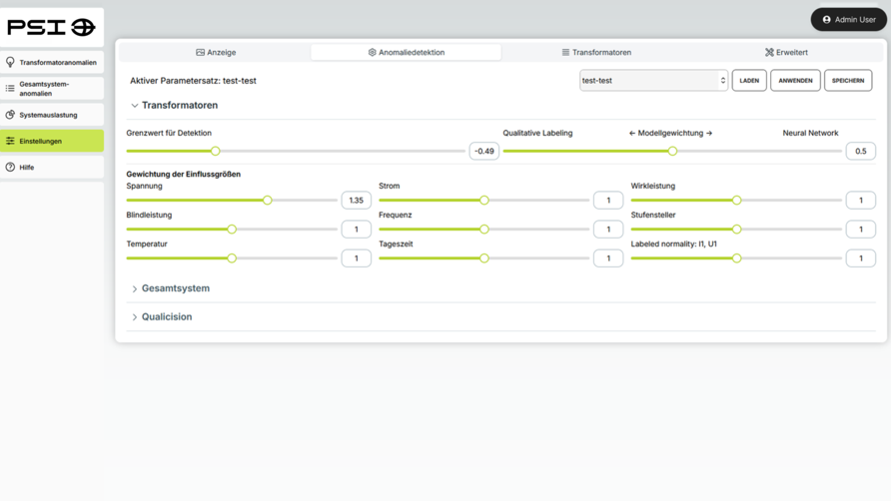Click the Admin User avatar icon

pyautogui.click(x=826, y=19)
